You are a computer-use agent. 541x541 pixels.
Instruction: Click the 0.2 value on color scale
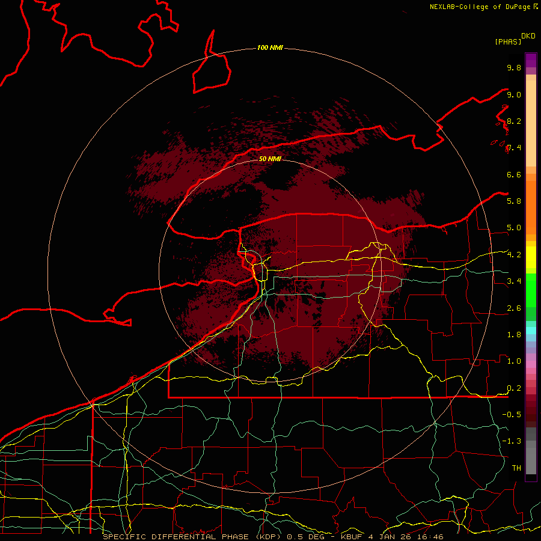coord(514,388)
